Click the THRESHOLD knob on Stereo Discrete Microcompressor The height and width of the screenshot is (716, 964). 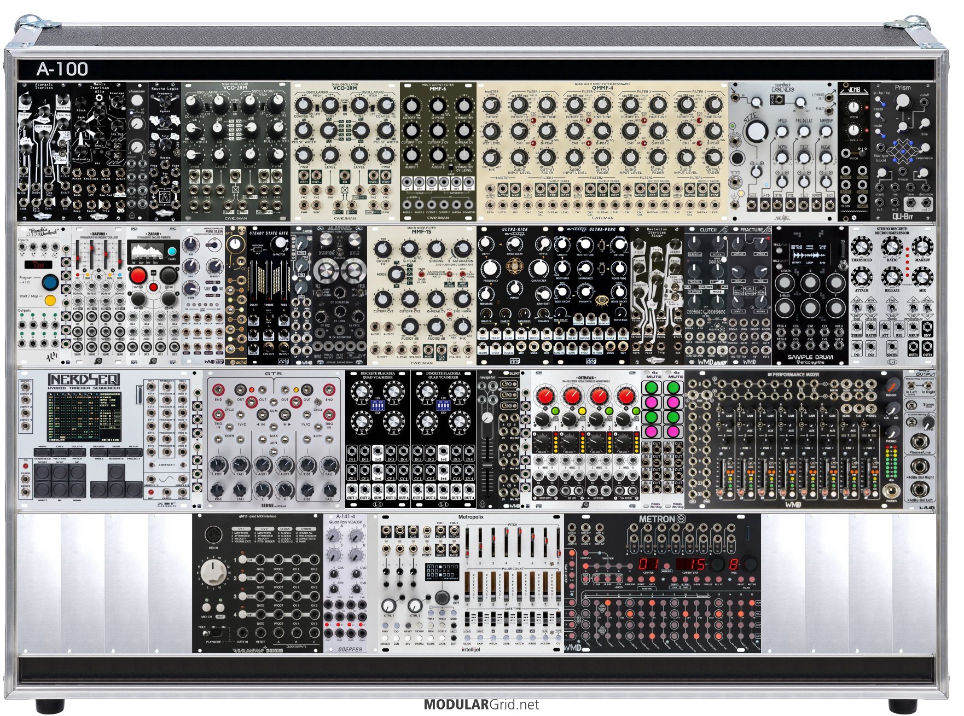[861, 247]
